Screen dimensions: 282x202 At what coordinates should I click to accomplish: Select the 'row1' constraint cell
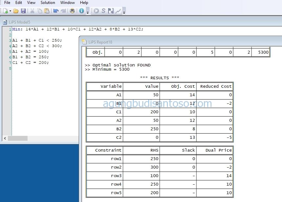(105, 159)
